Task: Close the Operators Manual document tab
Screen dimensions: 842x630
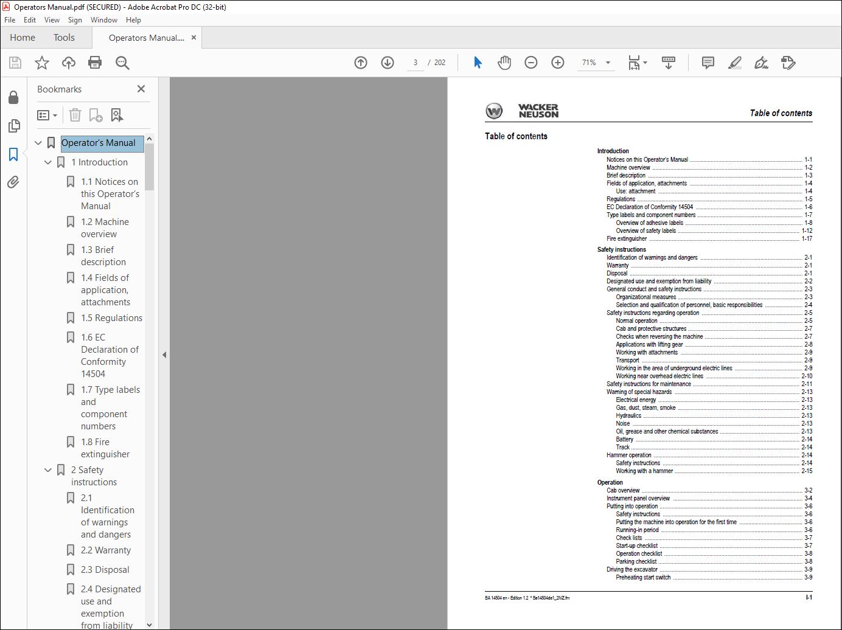Action: [193, 38]
